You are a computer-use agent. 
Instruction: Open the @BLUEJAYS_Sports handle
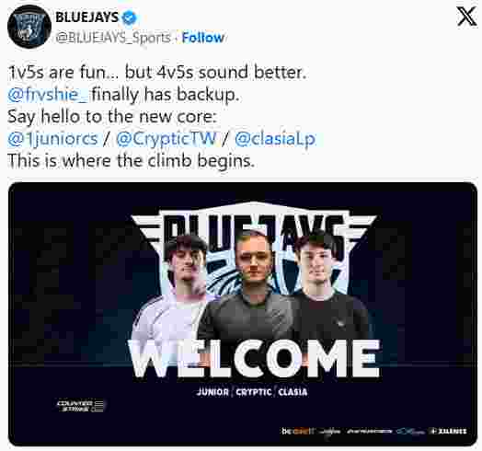coord(113,38)
